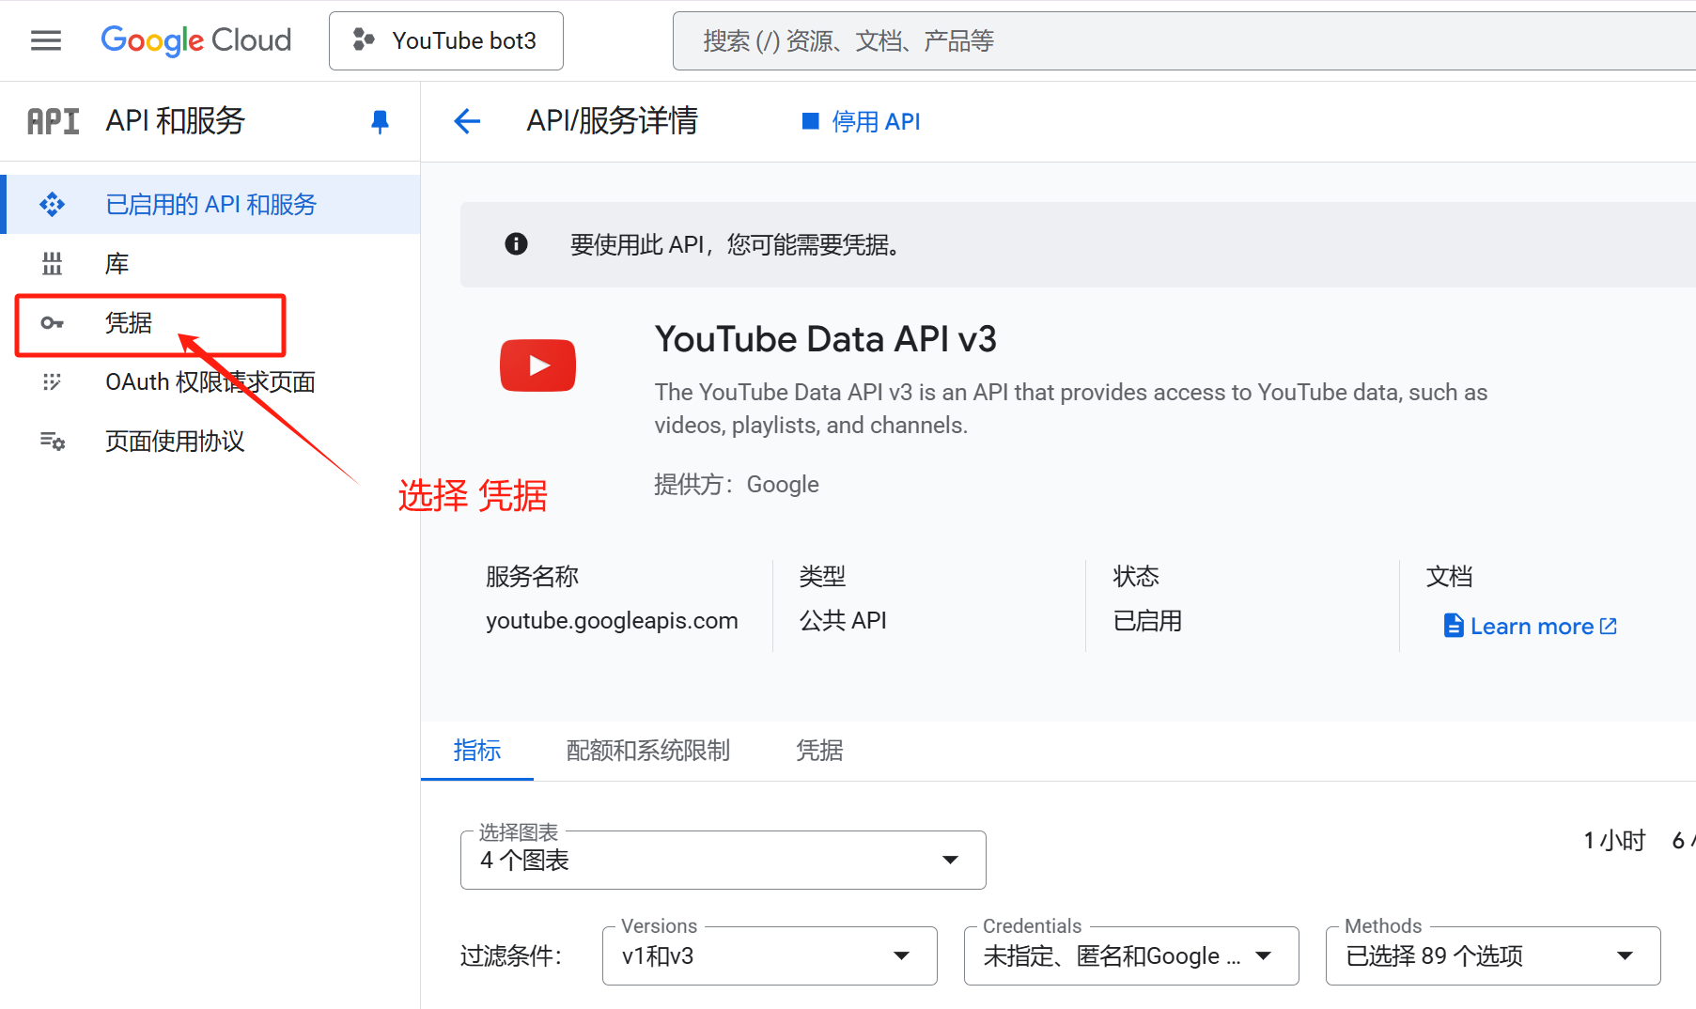Viewport: 1696px width, 1009px height.
Task: Click the top search bar
Action: pos(1034,39)
